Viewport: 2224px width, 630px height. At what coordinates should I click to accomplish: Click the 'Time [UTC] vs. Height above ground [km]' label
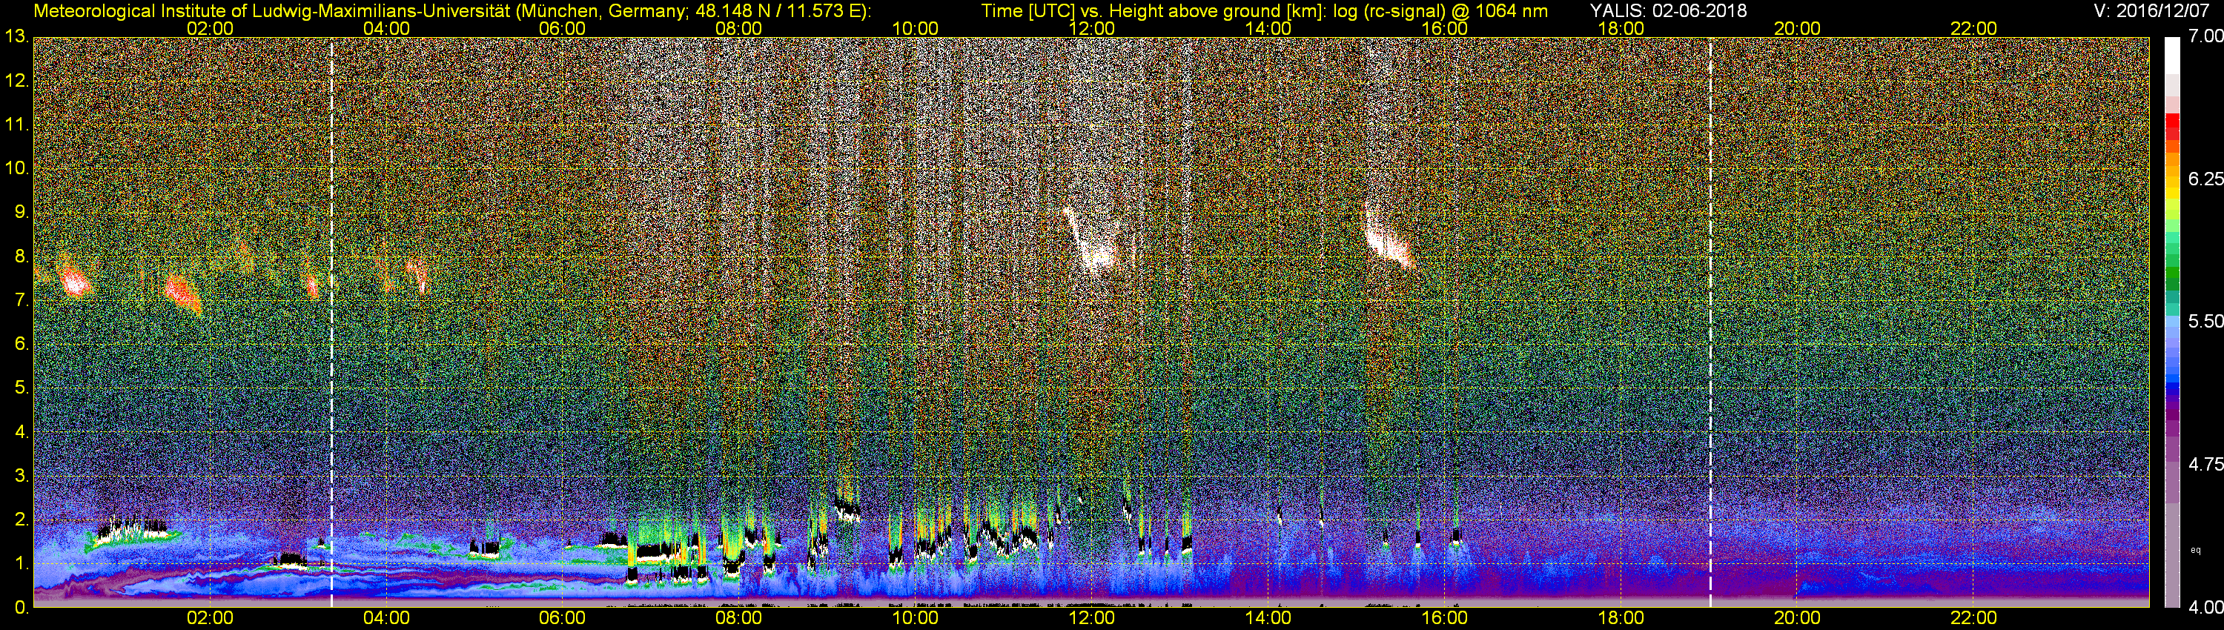pyautogui.click(x=1154, y=10)
